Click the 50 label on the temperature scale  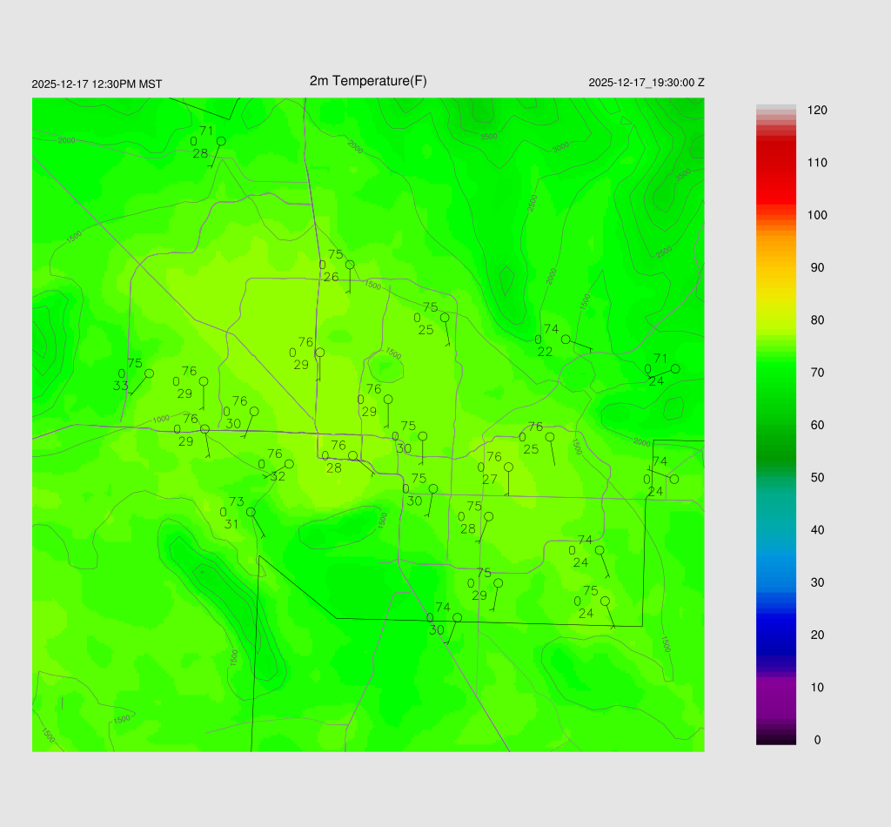[x=817, y=478]
